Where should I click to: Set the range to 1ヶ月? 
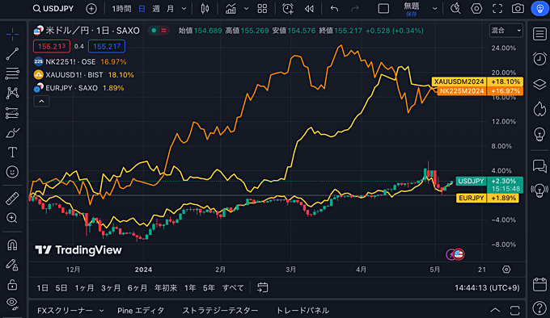pyautogui.click(x=84, y=288)
